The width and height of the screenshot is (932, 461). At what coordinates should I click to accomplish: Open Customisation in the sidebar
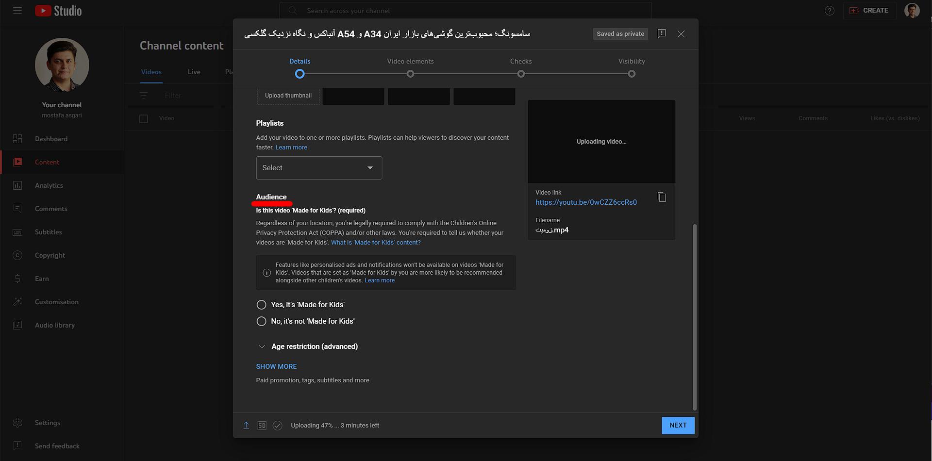[x=62, y=302]
